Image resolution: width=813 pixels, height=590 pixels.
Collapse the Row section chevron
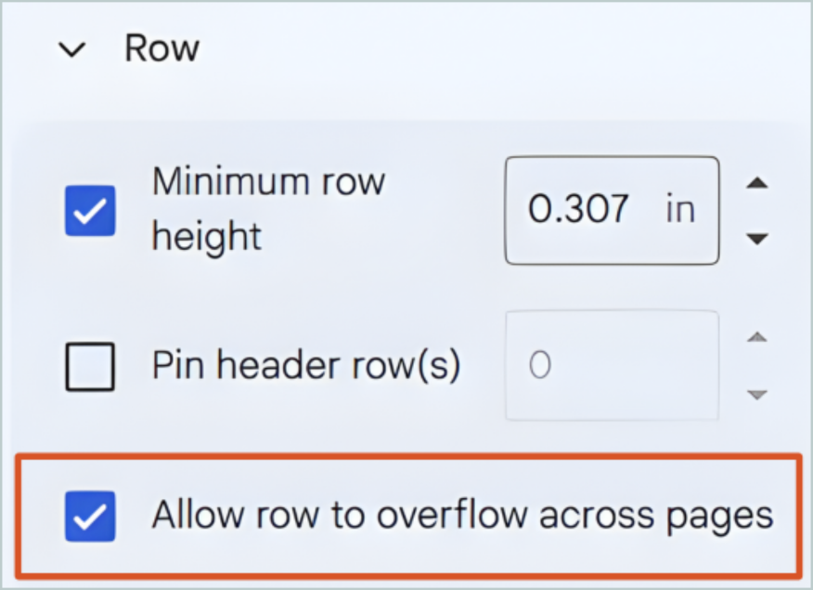[72, 50]
